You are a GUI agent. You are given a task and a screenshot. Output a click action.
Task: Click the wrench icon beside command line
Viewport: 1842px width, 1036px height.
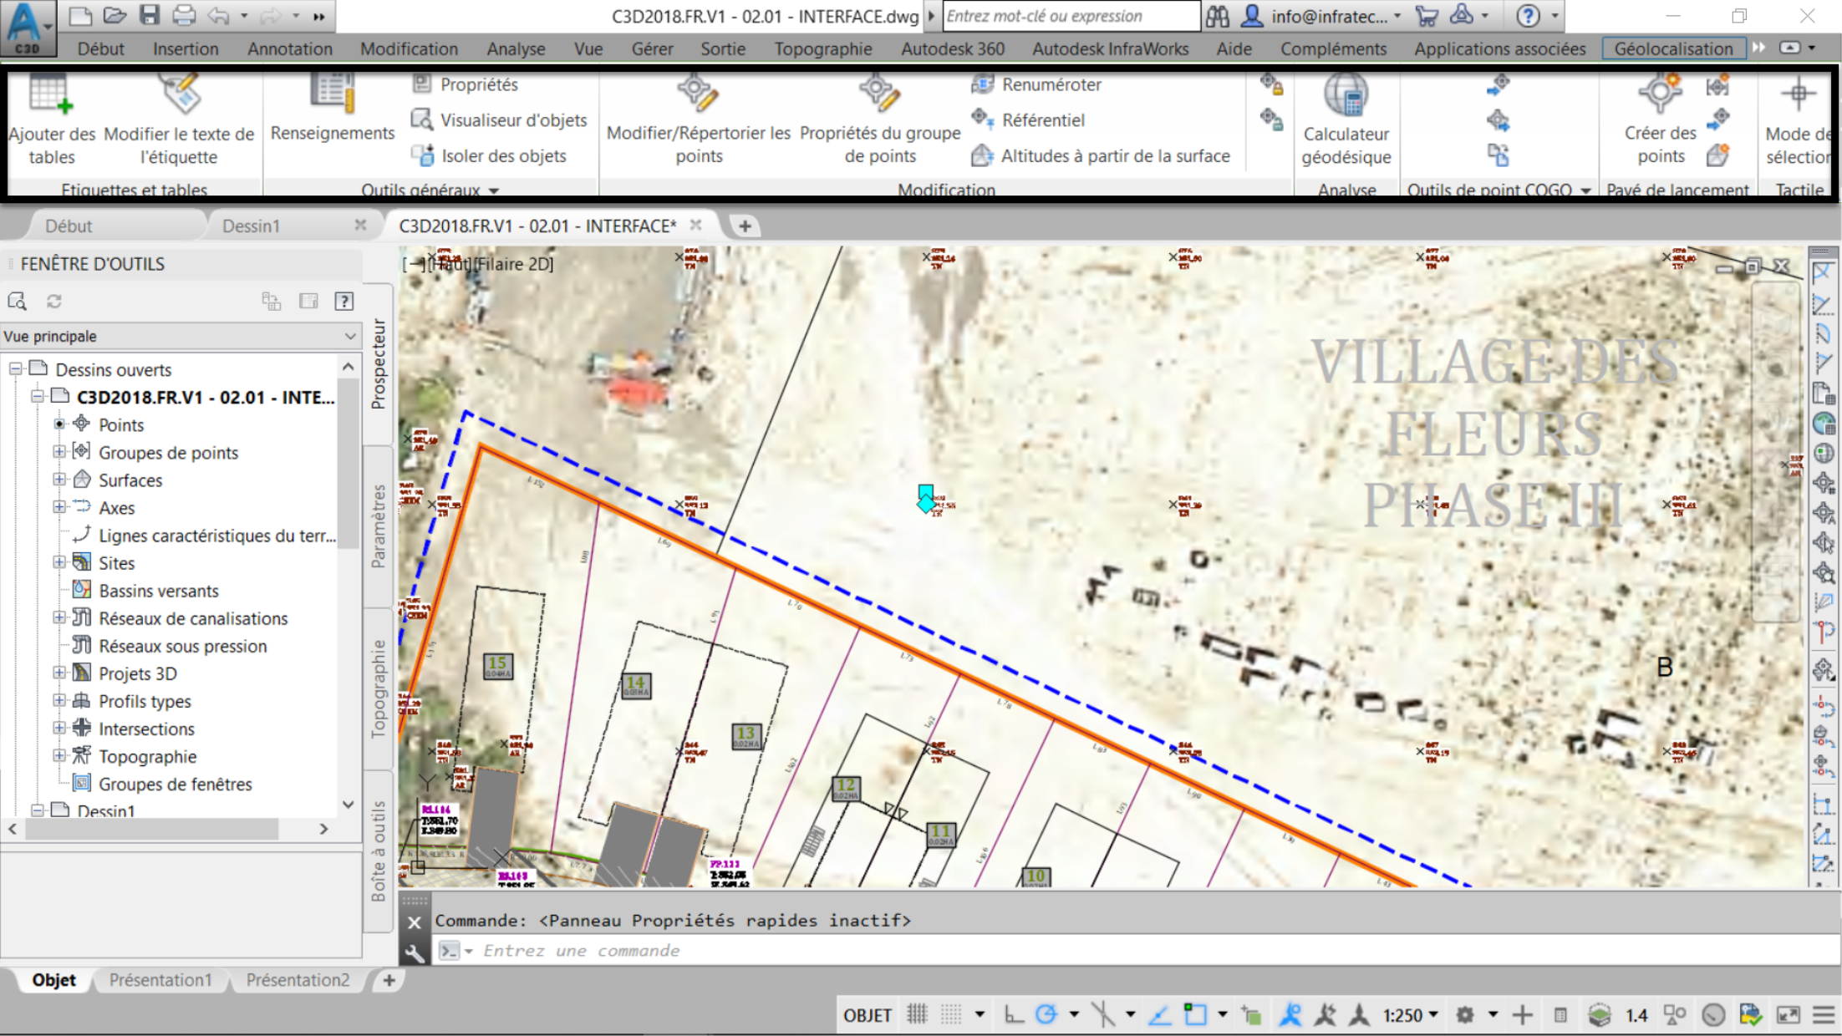point(414,952)
